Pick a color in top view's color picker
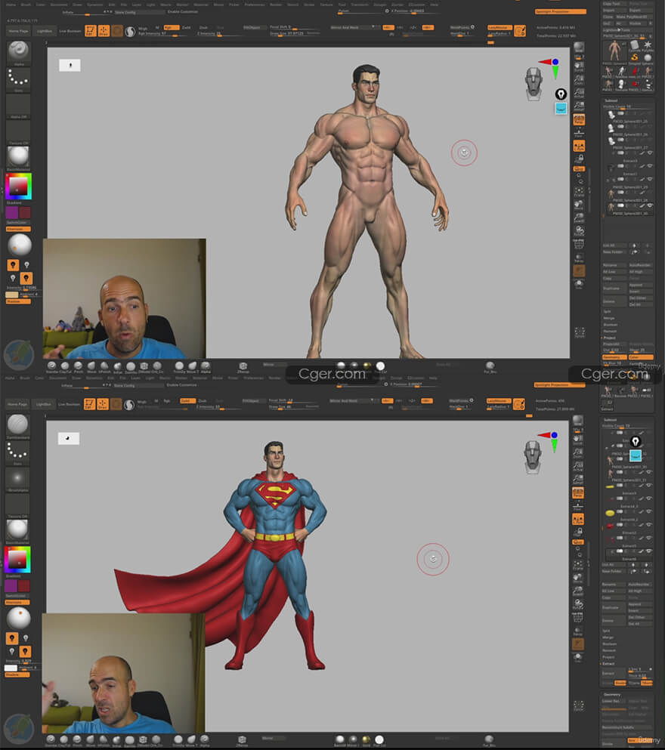665x750 pixels. point(18,186)
